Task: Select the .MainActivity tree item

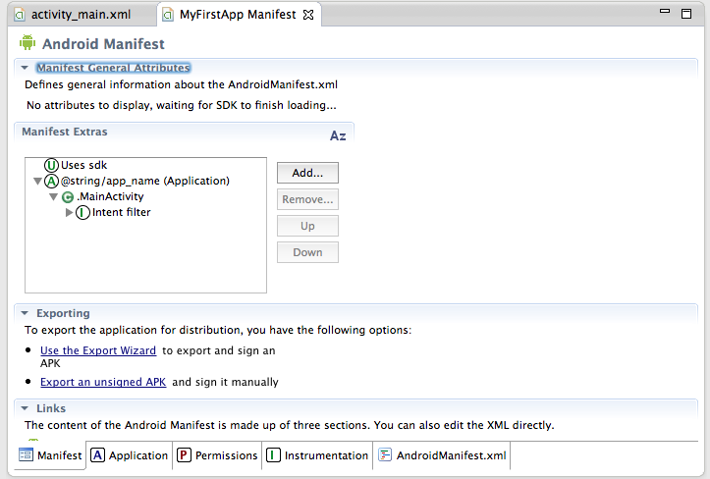Action: pyautogui.click(x=110, y=197)
